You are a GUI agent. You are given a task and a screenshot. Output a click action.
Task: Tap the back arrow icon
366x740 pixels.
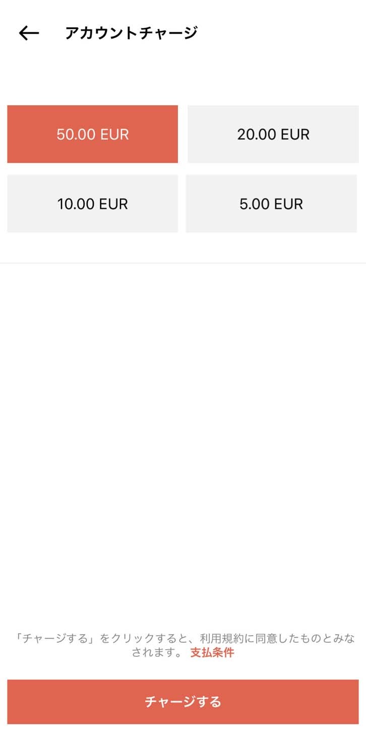click(29, 33)
